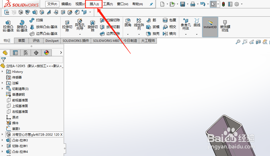Open File Properties list icon
270x156 pixels.
230,4
